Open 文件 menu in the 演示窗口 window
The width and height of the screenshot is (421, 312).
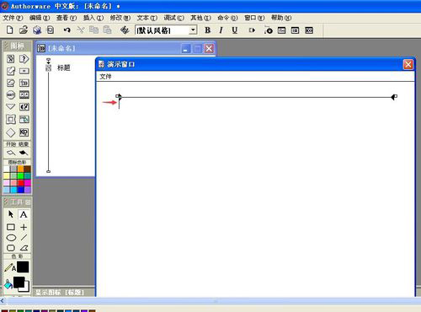coord(105,77)
